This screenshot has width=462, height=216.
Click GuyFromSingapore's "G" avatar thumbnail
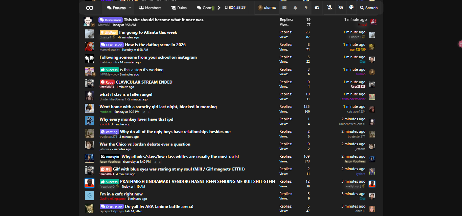tap(89, 196)
